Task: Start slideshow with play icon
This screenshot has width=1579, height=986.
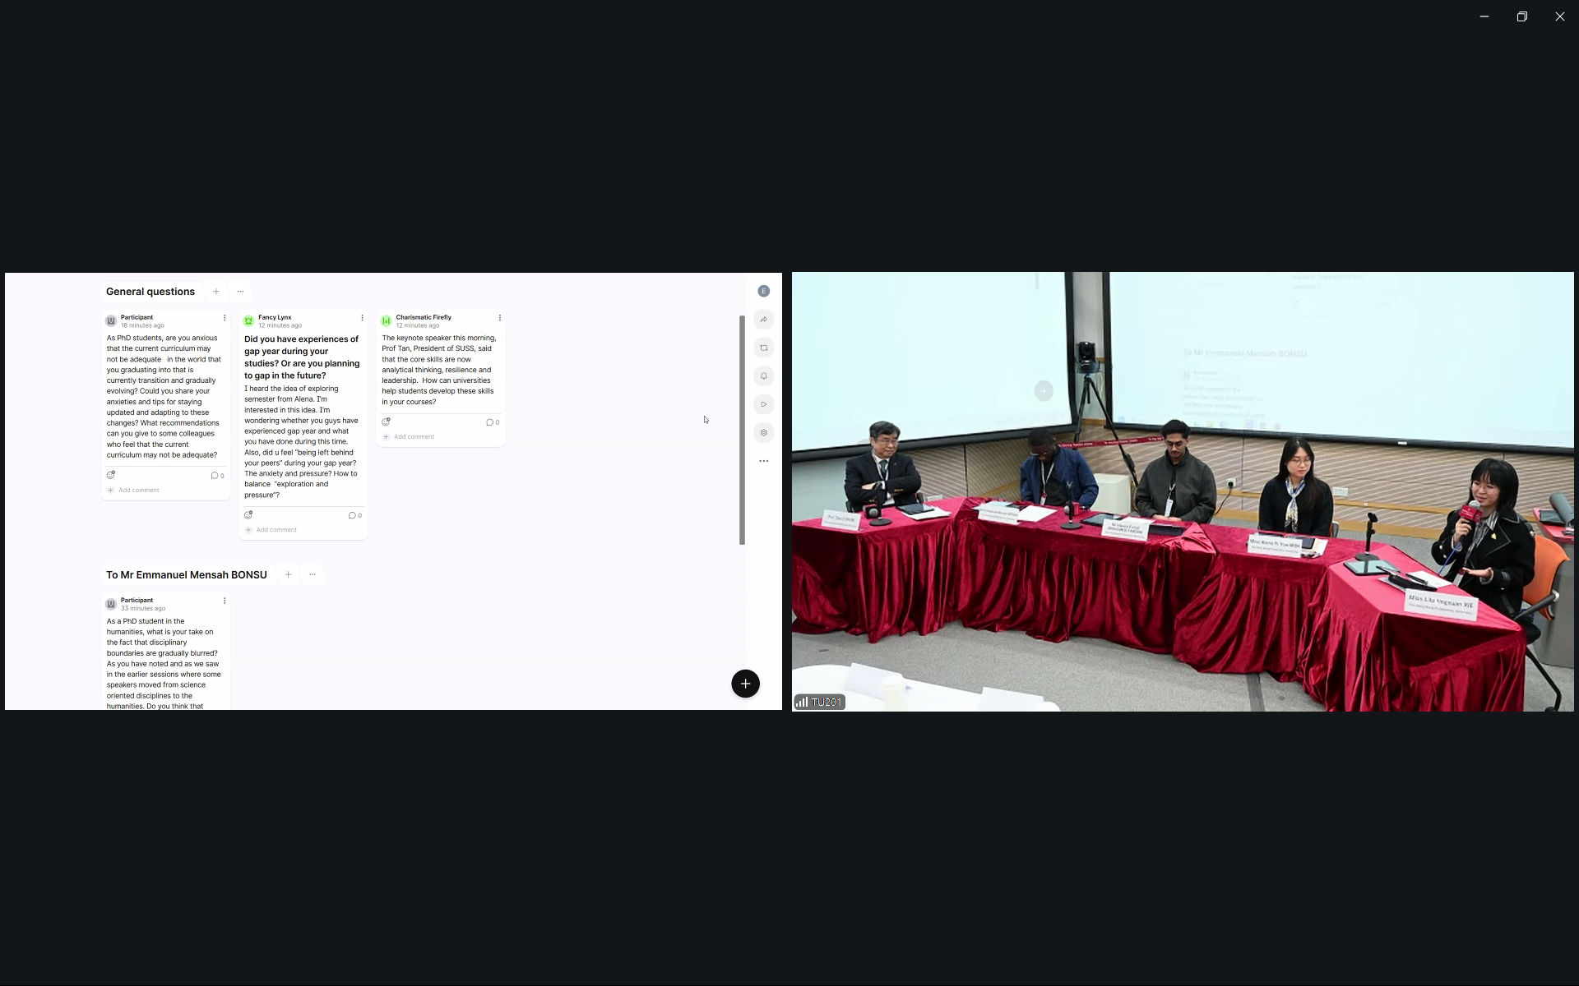Action: click(763, 404)
